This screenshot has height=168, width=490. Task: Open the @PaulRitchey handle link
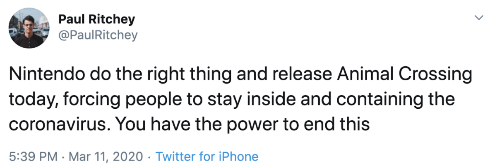[x=98, y=35]
